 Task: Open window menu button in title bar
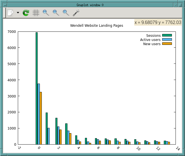[x=4, y=5]
